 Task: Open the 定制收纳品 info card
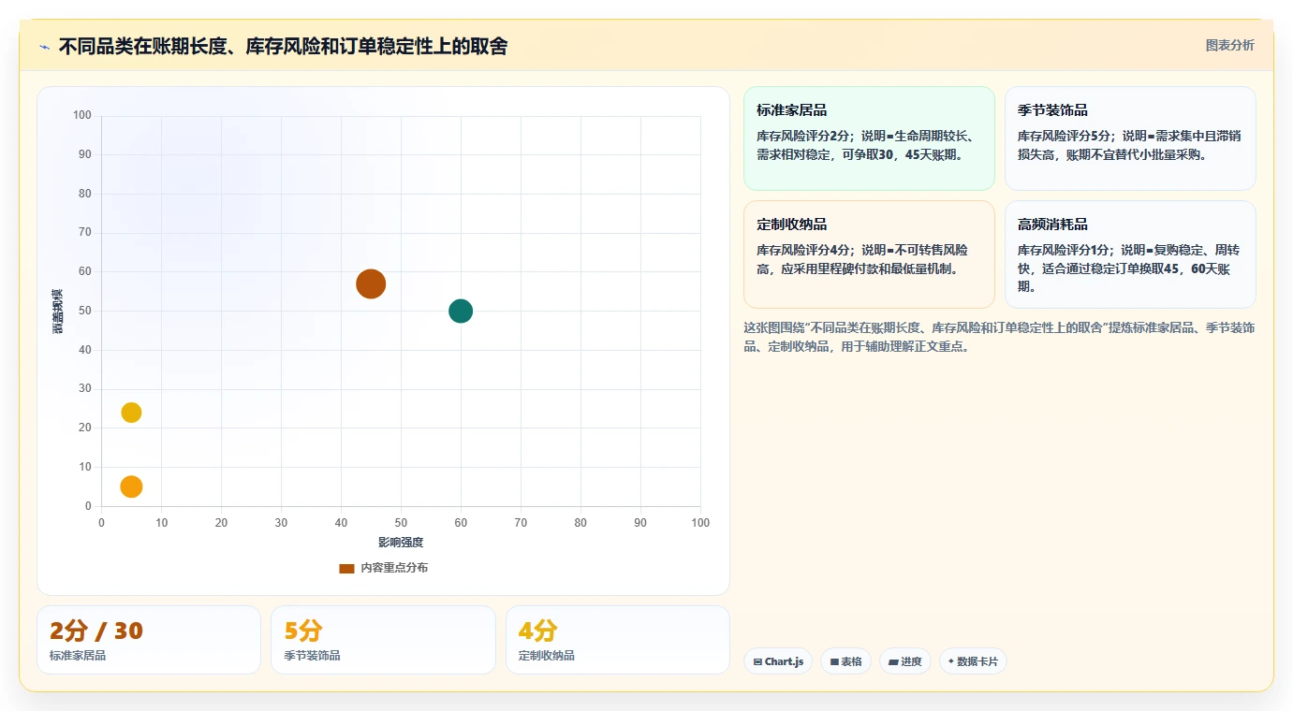pos(869,254)
